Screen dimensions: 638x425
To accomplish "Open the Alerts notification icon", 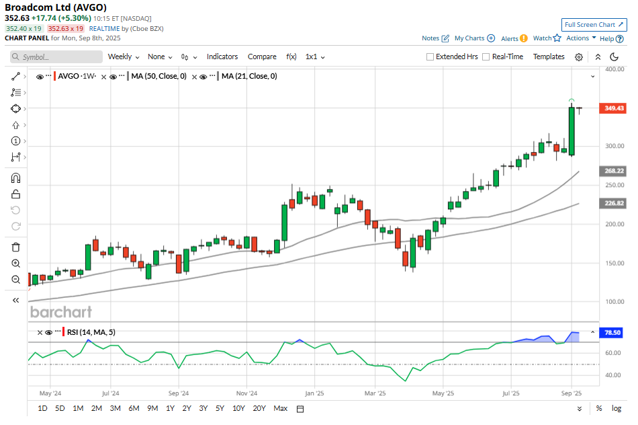I will [524, 38].
